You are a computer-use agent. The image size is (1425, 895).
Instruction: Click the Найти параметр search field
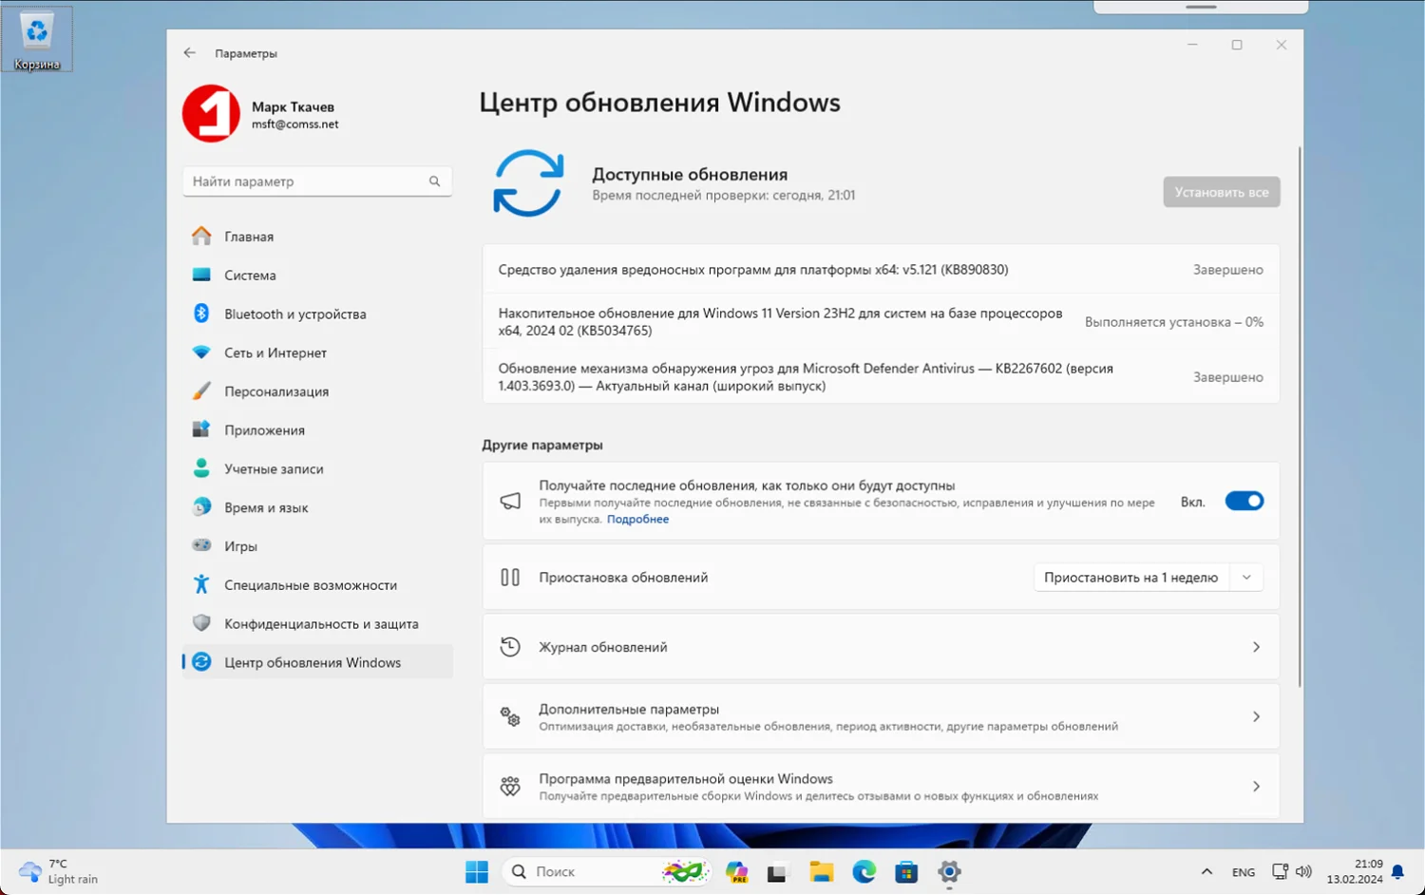tap(317, 181)
